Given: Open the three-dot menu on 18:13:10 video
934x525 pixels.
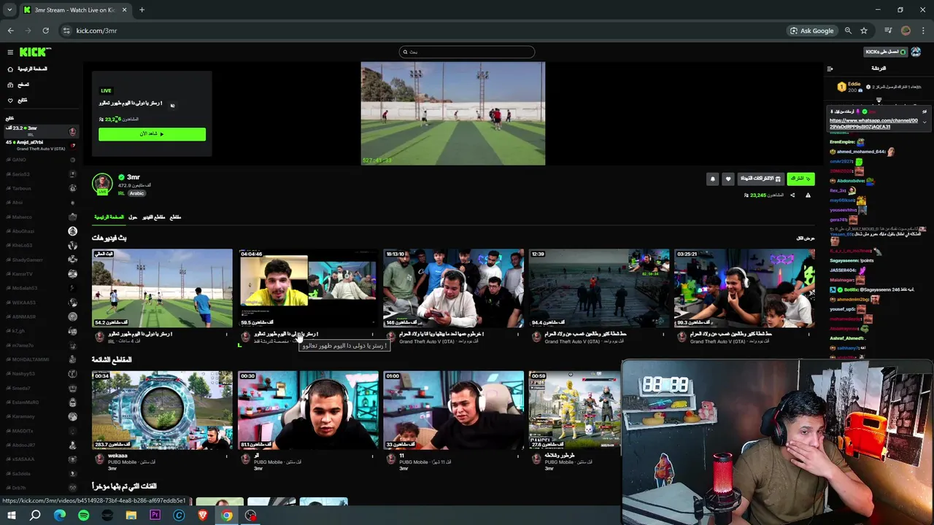Looking at the screenshot, I should pyautogui.click(x=518, y=335).
